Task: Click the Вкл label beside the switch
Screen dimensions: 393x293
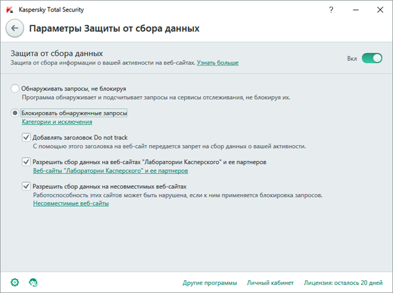Action: tap(352, 58)
